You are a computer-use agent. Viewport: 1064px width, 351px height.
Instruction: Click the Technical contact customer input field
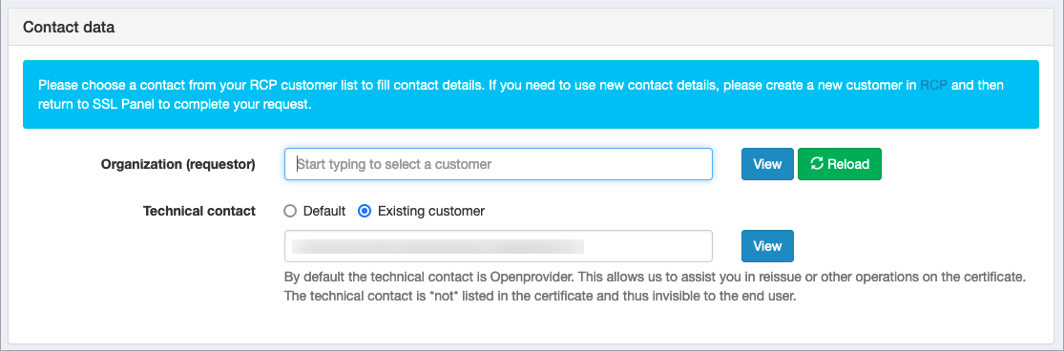point(498,246)
